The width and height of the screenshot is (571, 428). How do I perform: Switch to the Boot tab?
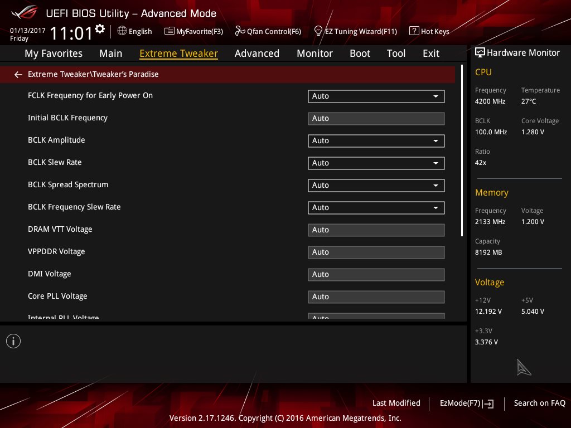360,53
